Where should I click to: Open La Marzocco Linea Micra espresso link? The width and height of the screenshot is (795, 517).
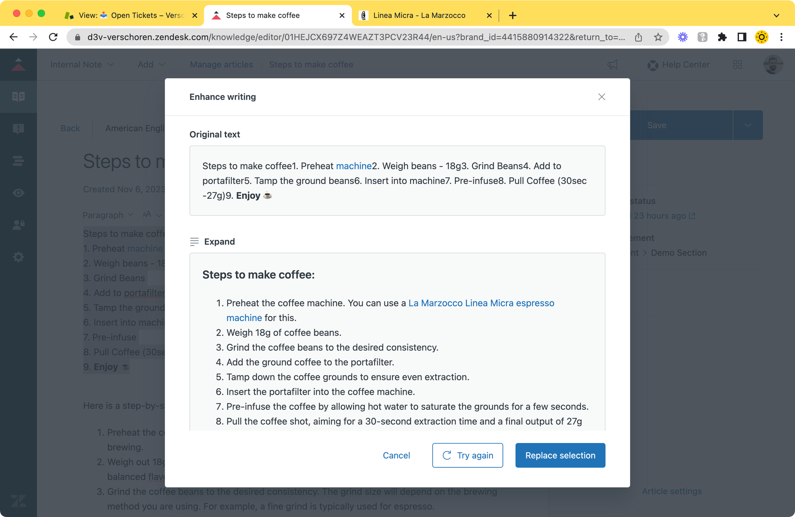coord(481,303)
